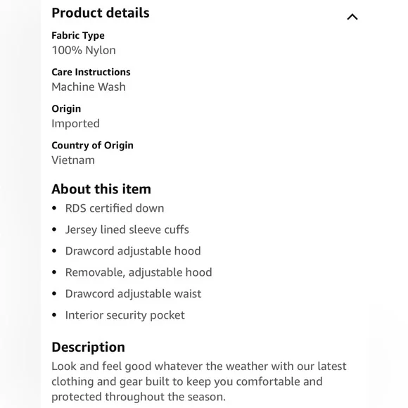Click the Drawcord adjustable waist bullet

pos(133,294)
